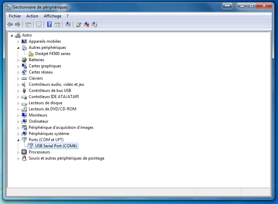Click the Uninstall device icon with red X

[87, 24]
